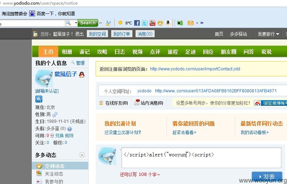Image resolution: width=287 pixels, height=184 pixels.
Task: Click 站内消息(0)
Action: (x=148, y=103)
